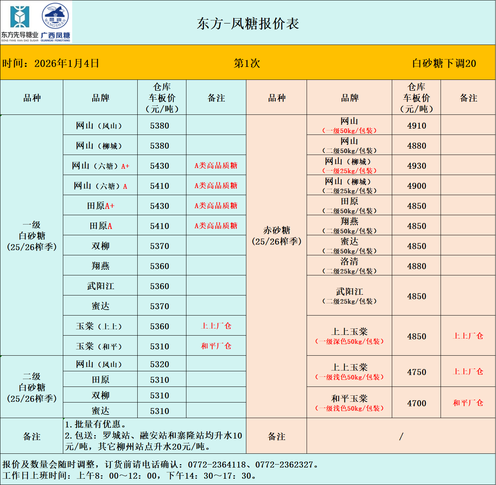
Task: Click the 上上厂仓 remark for 玉棠（上上）
Action: point(216,326)
